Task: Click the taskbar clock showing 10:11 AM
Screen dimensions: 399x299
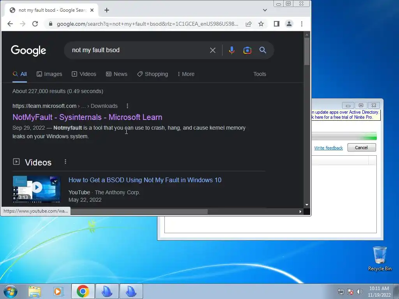Action: click(379, 292)
